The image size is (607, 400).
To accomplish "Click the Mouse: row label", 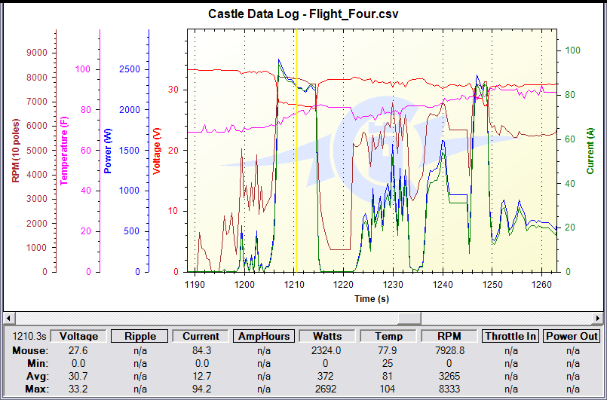I will pyautogui.click(x=30, y=350).
